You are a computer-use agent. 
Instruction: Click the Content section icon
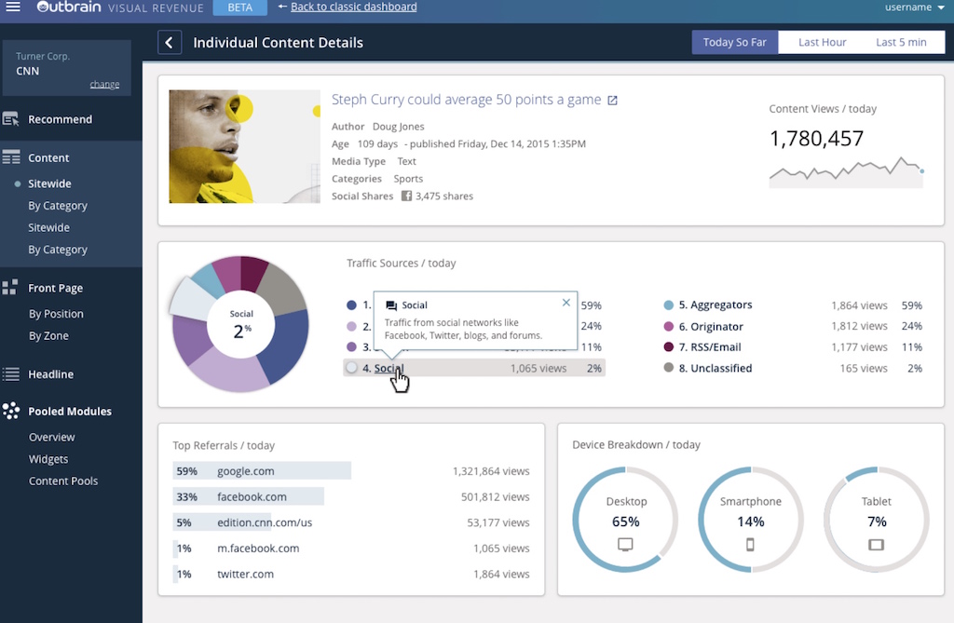click(11, 157)
